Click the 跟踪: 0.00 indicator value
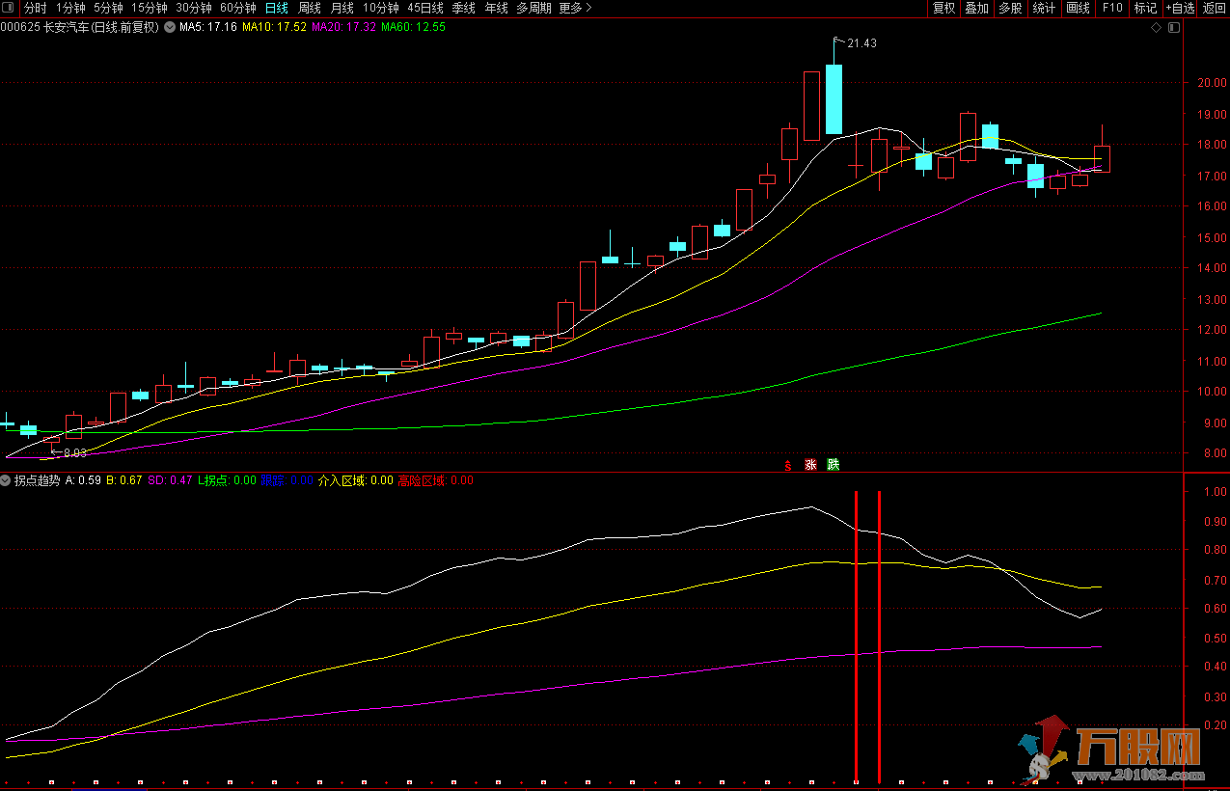Viewport: 1230px width, 791px height. 287,479
